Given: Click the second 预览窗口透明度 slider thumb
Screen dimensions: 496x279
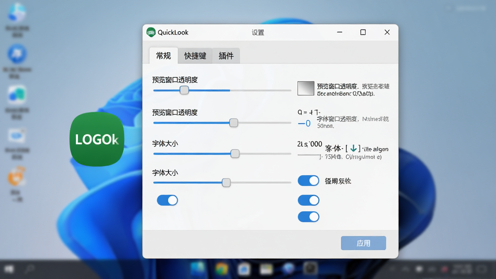Looking at the screenshot, I should click(233, 123).
